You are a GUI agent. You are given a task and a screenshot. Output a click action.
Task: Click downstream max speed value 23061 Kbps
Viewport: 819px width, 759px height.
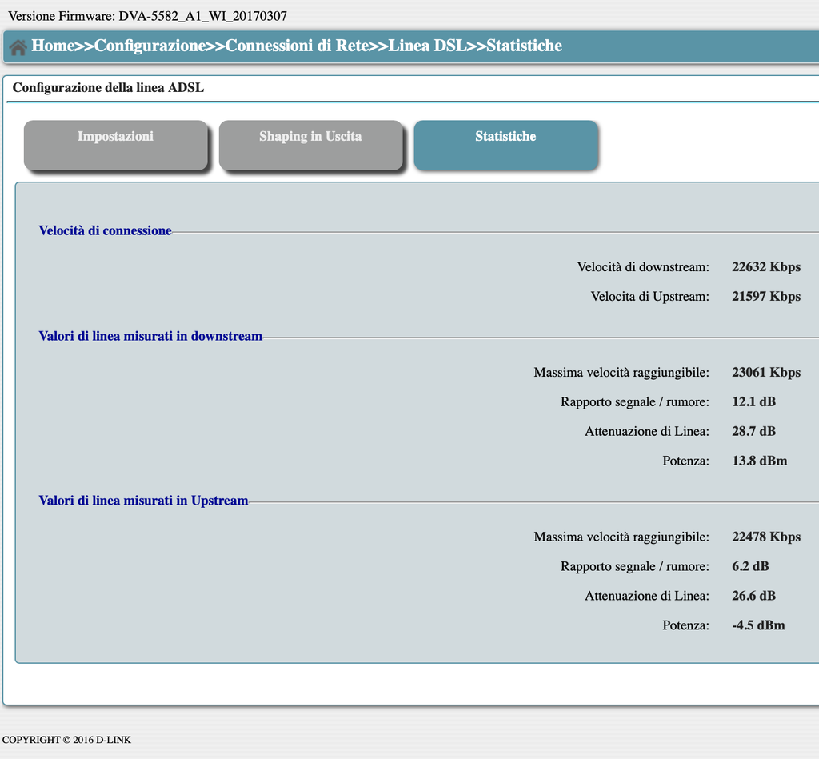pyautogui.click(x=765, y=373)
